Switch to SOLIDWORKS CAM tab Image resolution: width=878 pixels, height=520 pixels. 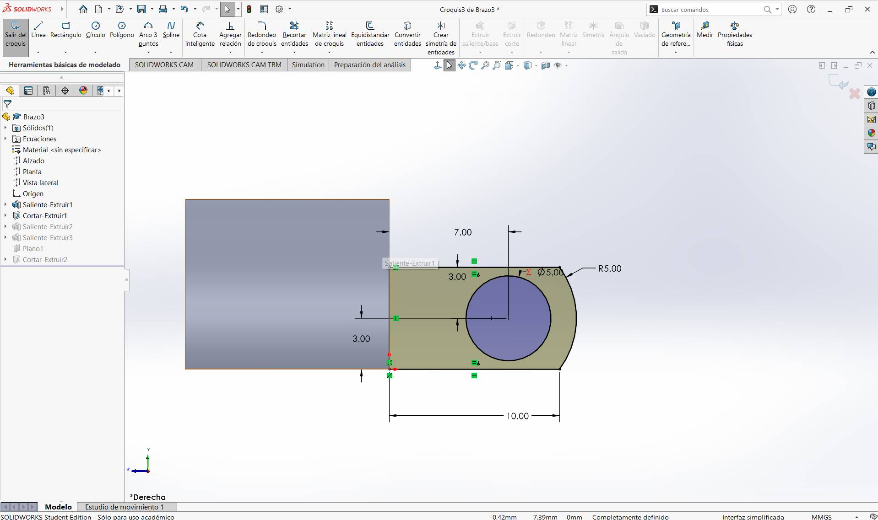click(x=164, y=65)
